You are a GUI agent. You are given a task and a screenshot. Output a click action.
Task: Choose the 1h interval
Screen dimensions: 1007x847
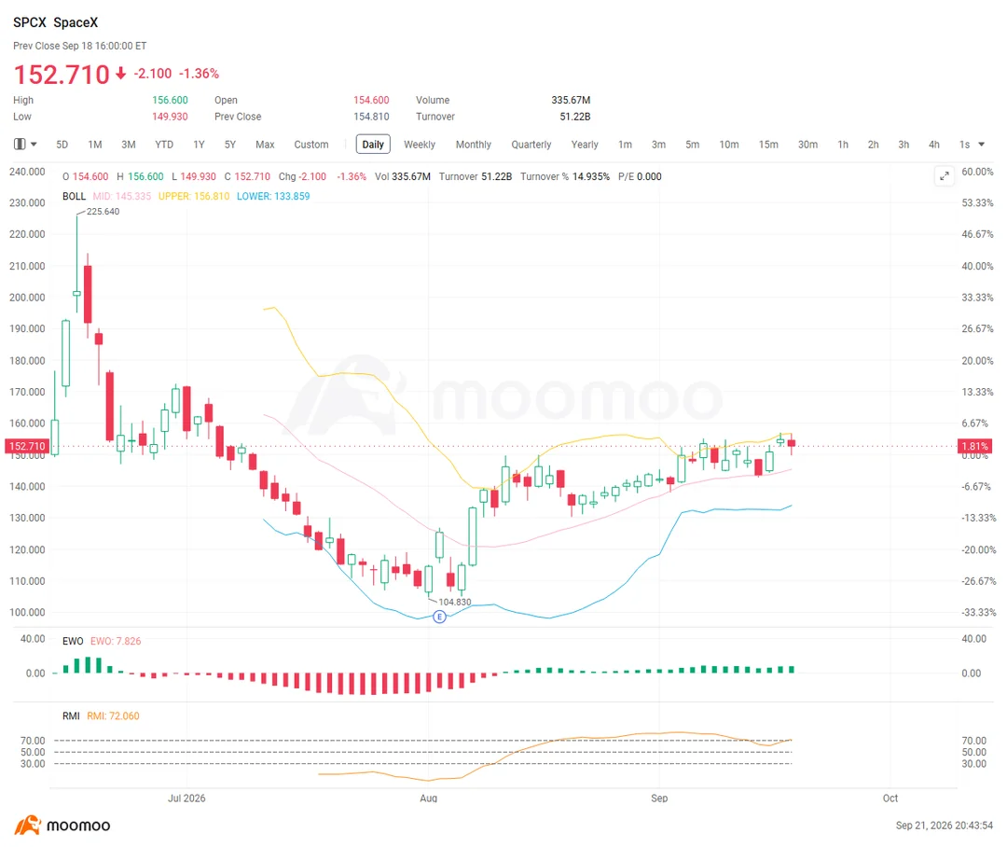tap(843, 145)
